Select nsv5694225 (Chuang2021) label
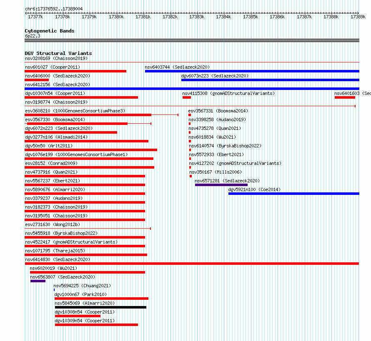The width and height of the screenshot is (371, 341). [x=82, y=286]
